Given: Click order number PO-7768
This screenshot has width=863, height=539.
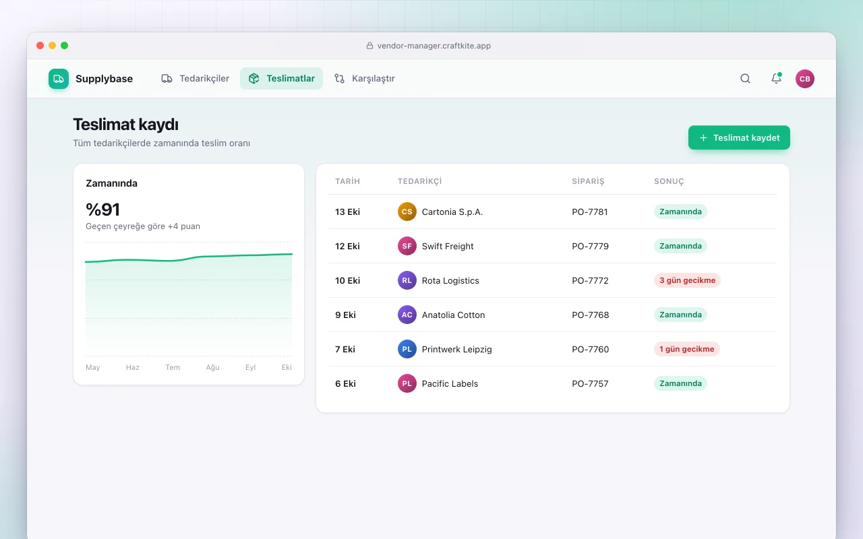Looking at the screenshot, I should point(590,315).
